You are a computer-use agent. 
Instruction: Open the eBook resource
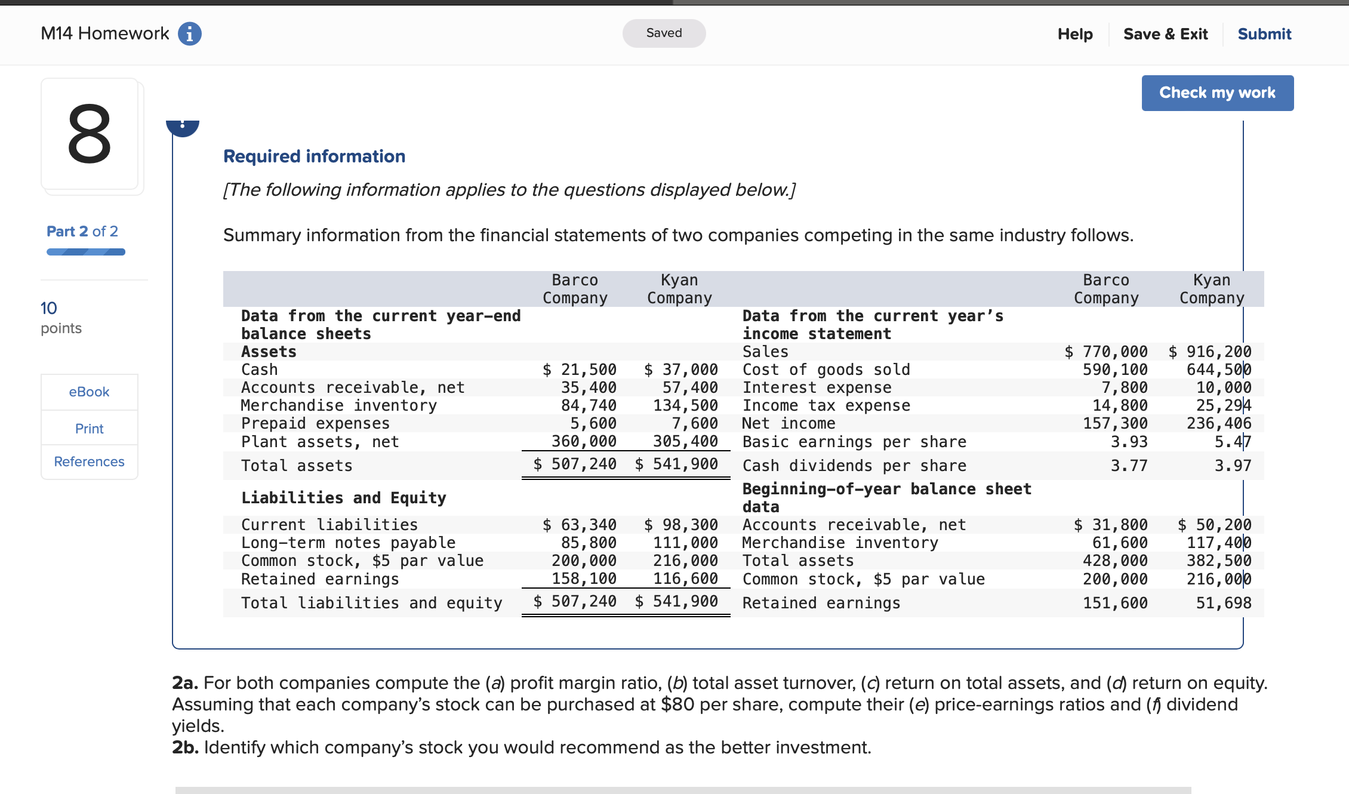[88, 392]
